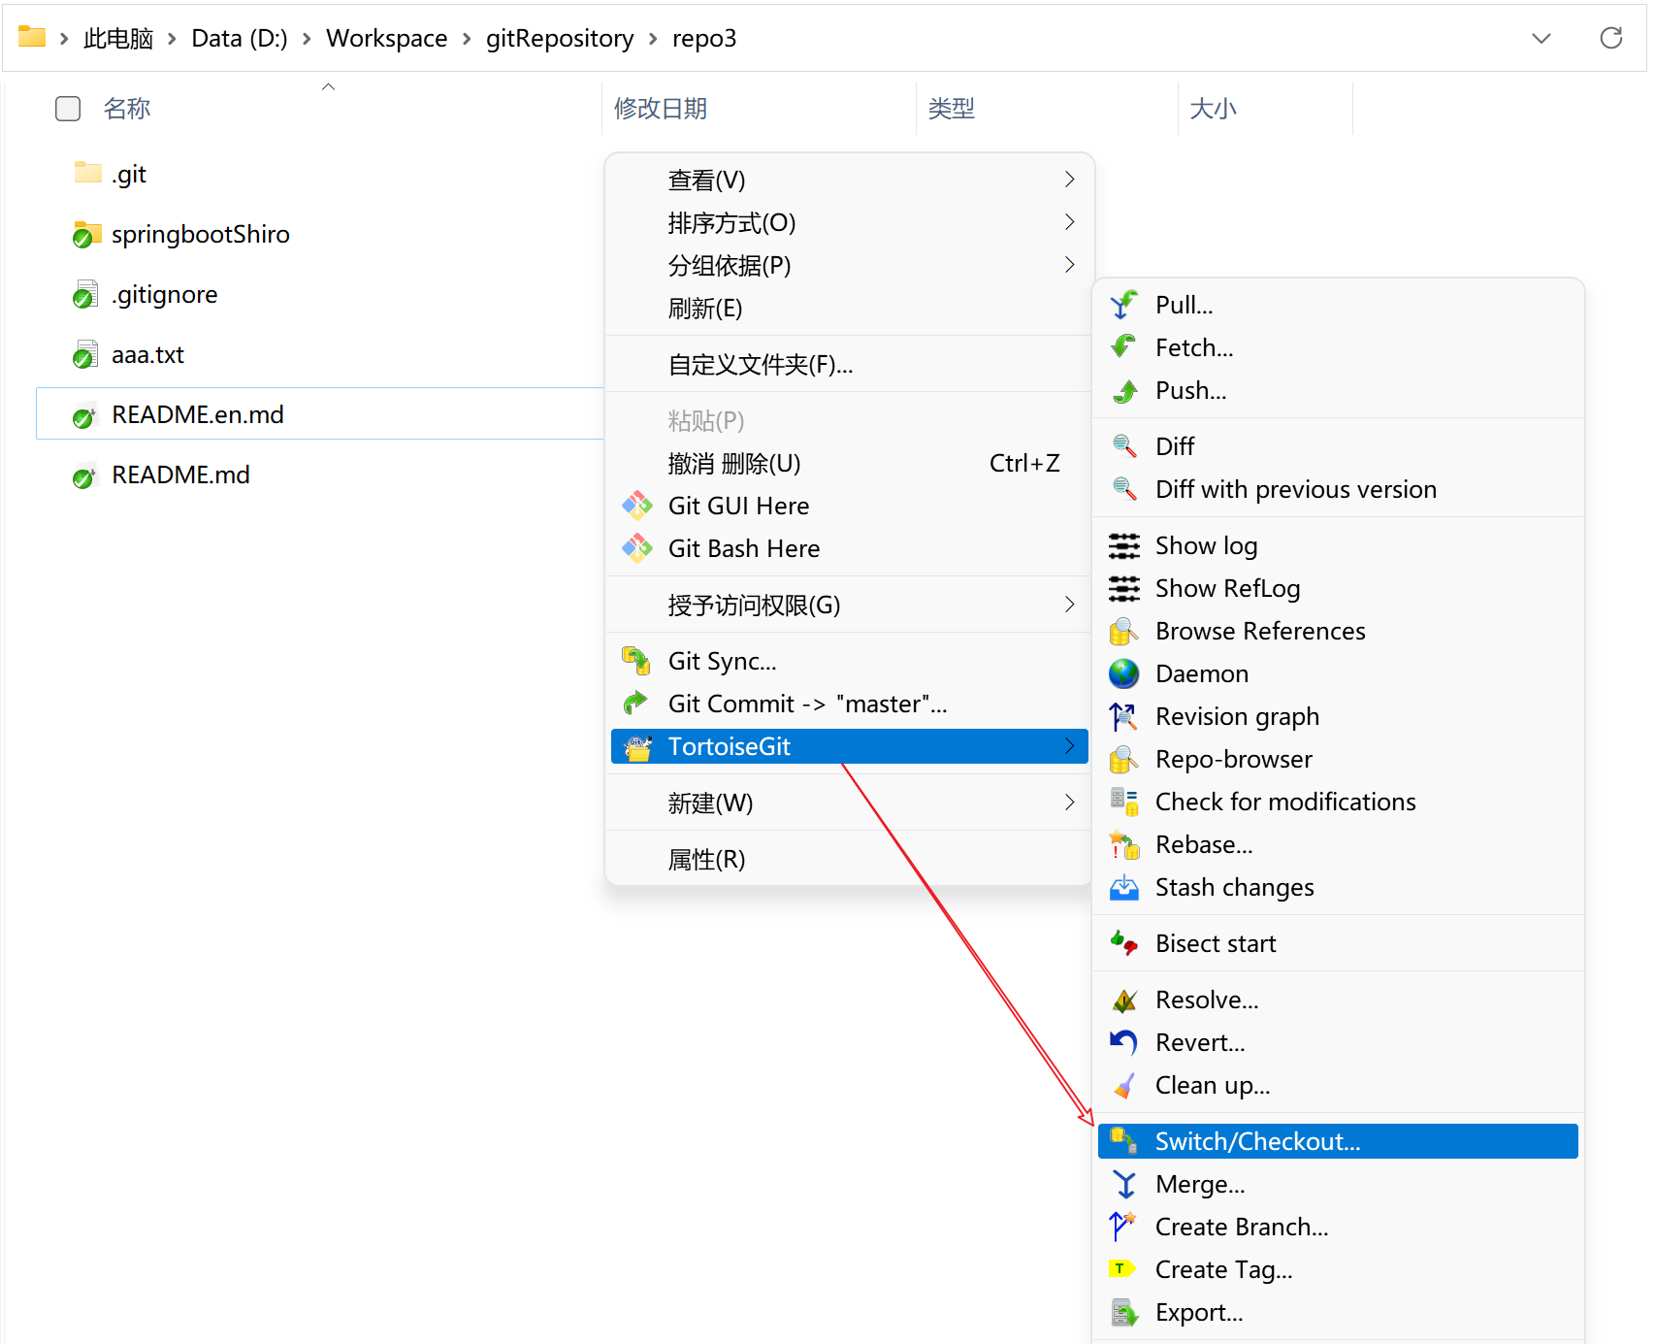Image resolution: width=1655 pixels, height=1344 pixels.
Task: Click the Push green arrow icon
Action: tap(1123, 391)
